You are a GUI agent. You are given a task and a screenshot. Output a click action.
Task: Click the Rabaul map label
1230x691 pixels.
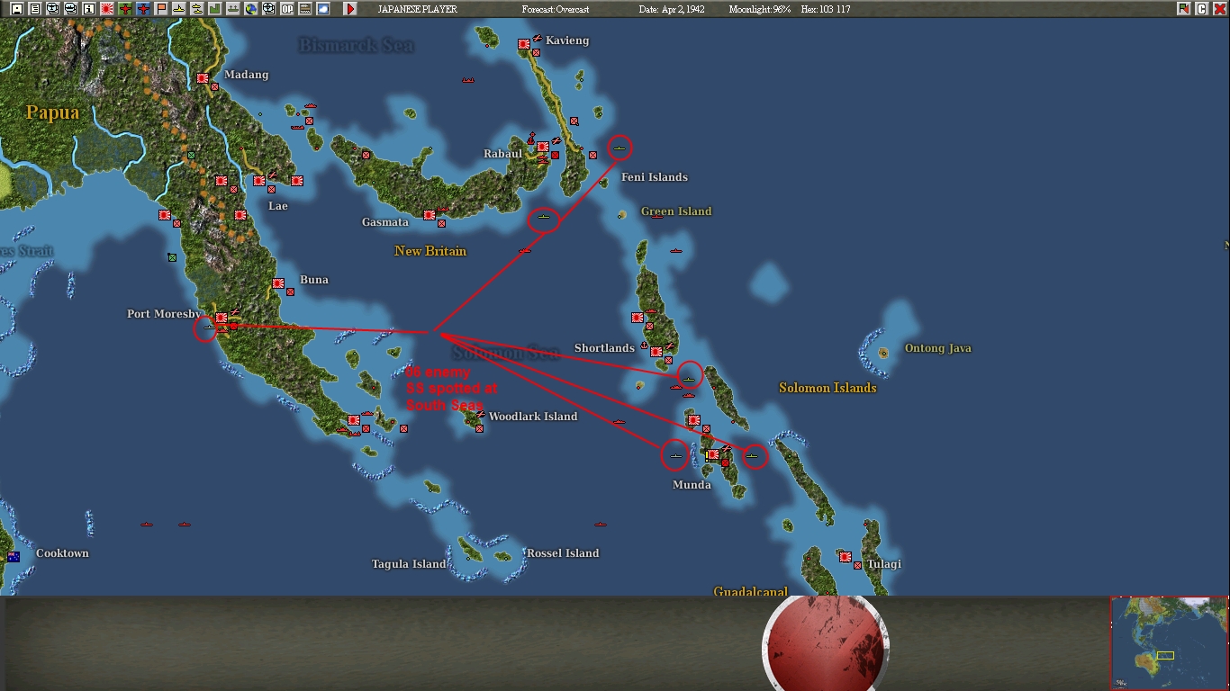click(x=502, y=154)
